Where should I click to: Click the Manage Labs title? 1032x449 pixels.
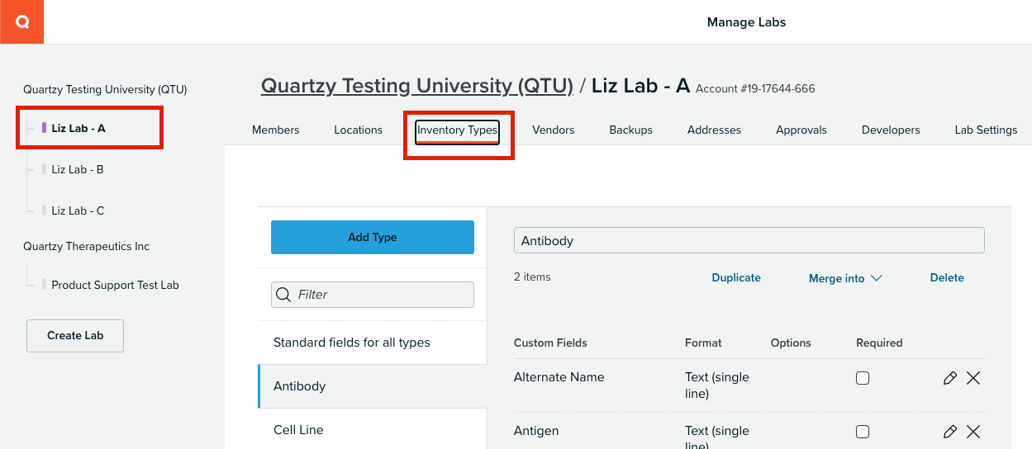(746, 22)
